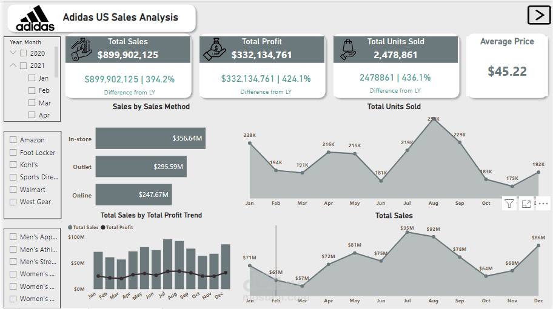Tick the 2021 year checkbox

pos(23,65)
